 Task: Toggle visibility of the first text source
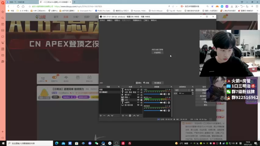pos(138,90)
